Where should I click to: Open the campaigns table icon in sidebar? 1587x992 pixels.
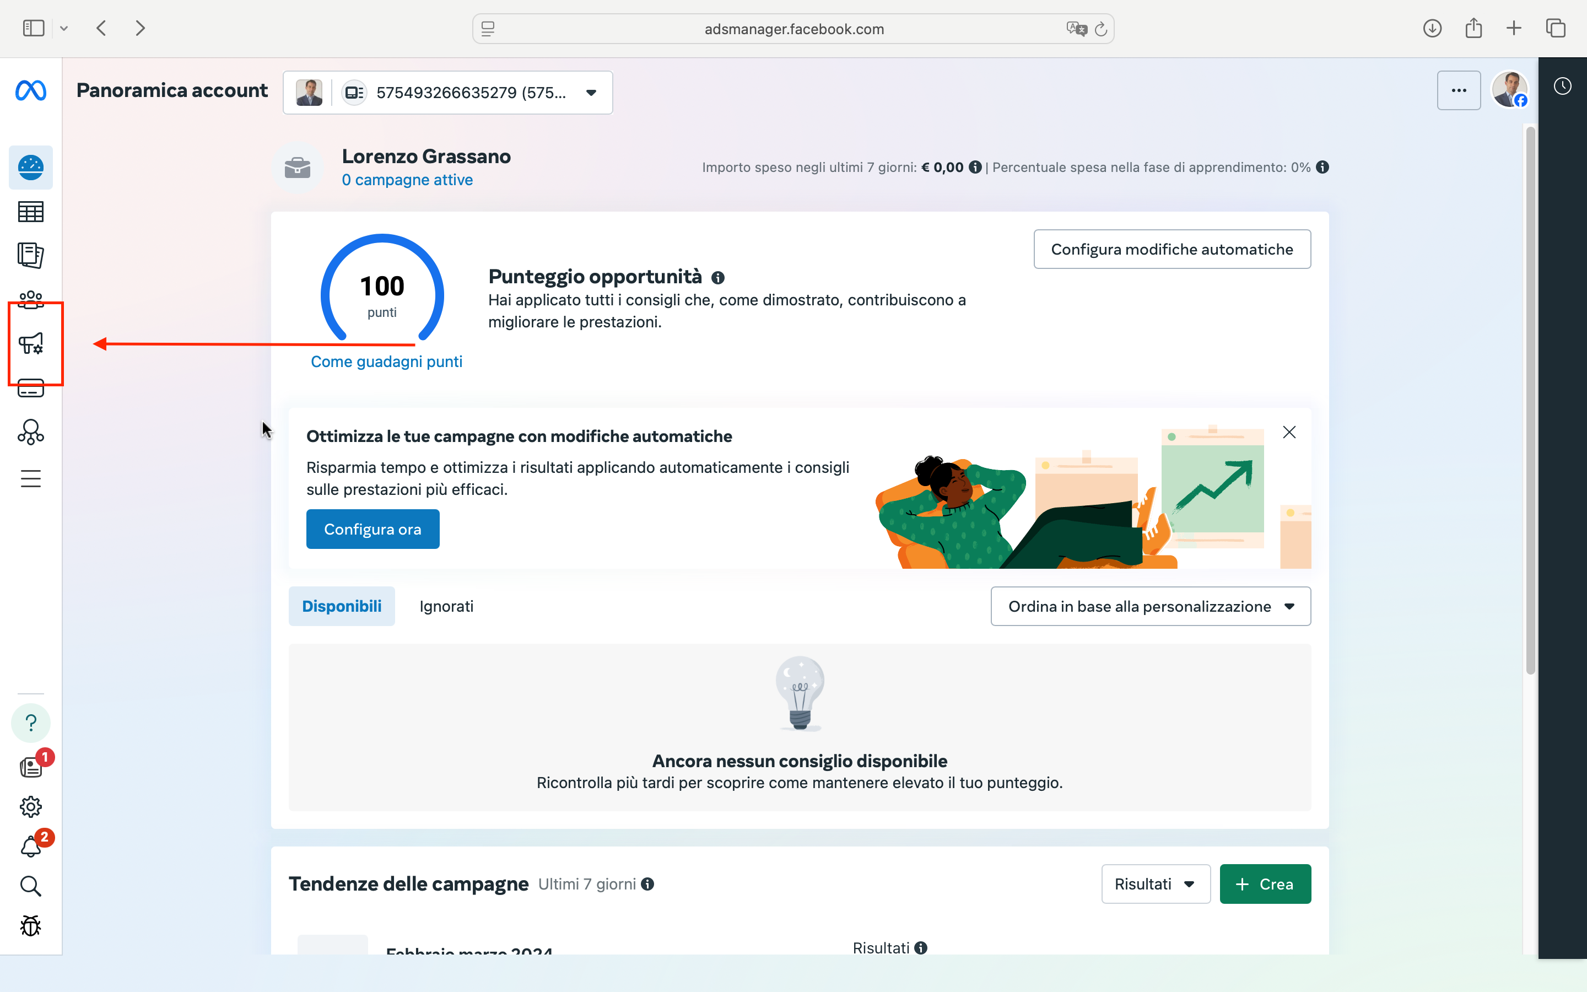(31, 212)
